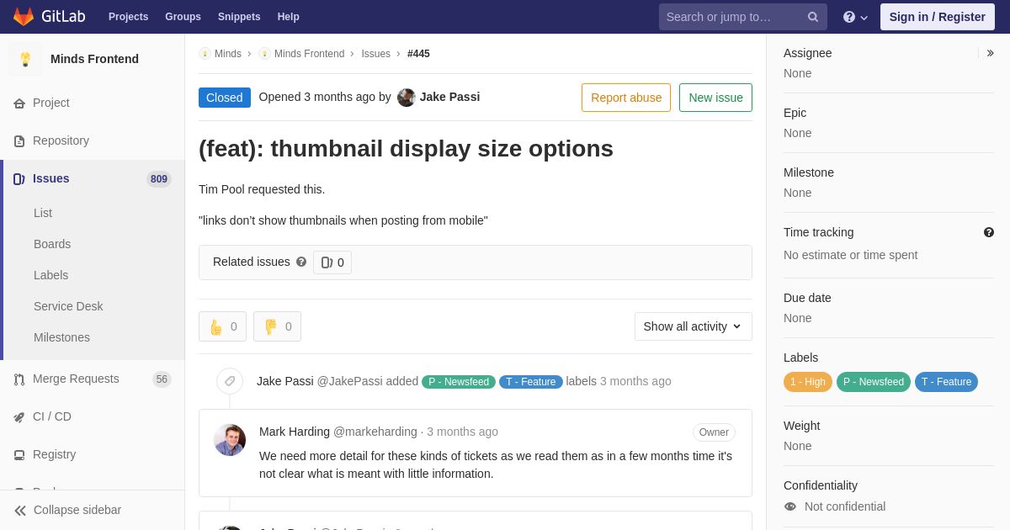This screenshot has width=1010, height=530.
Task: Click the Issues breadcrumb link
Action: click(376, 54)
